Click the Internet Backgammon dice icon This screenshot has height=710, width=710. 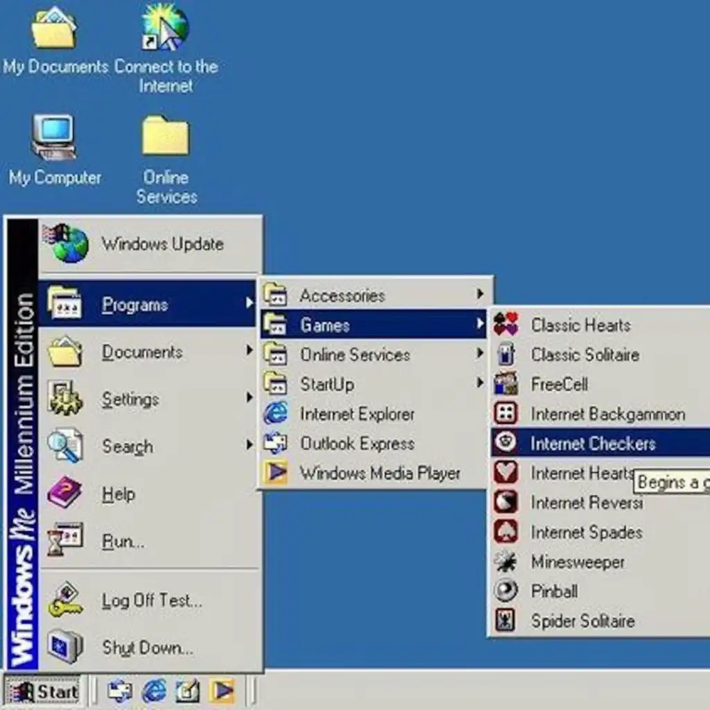pyautogui.click(x=505, y=413)
